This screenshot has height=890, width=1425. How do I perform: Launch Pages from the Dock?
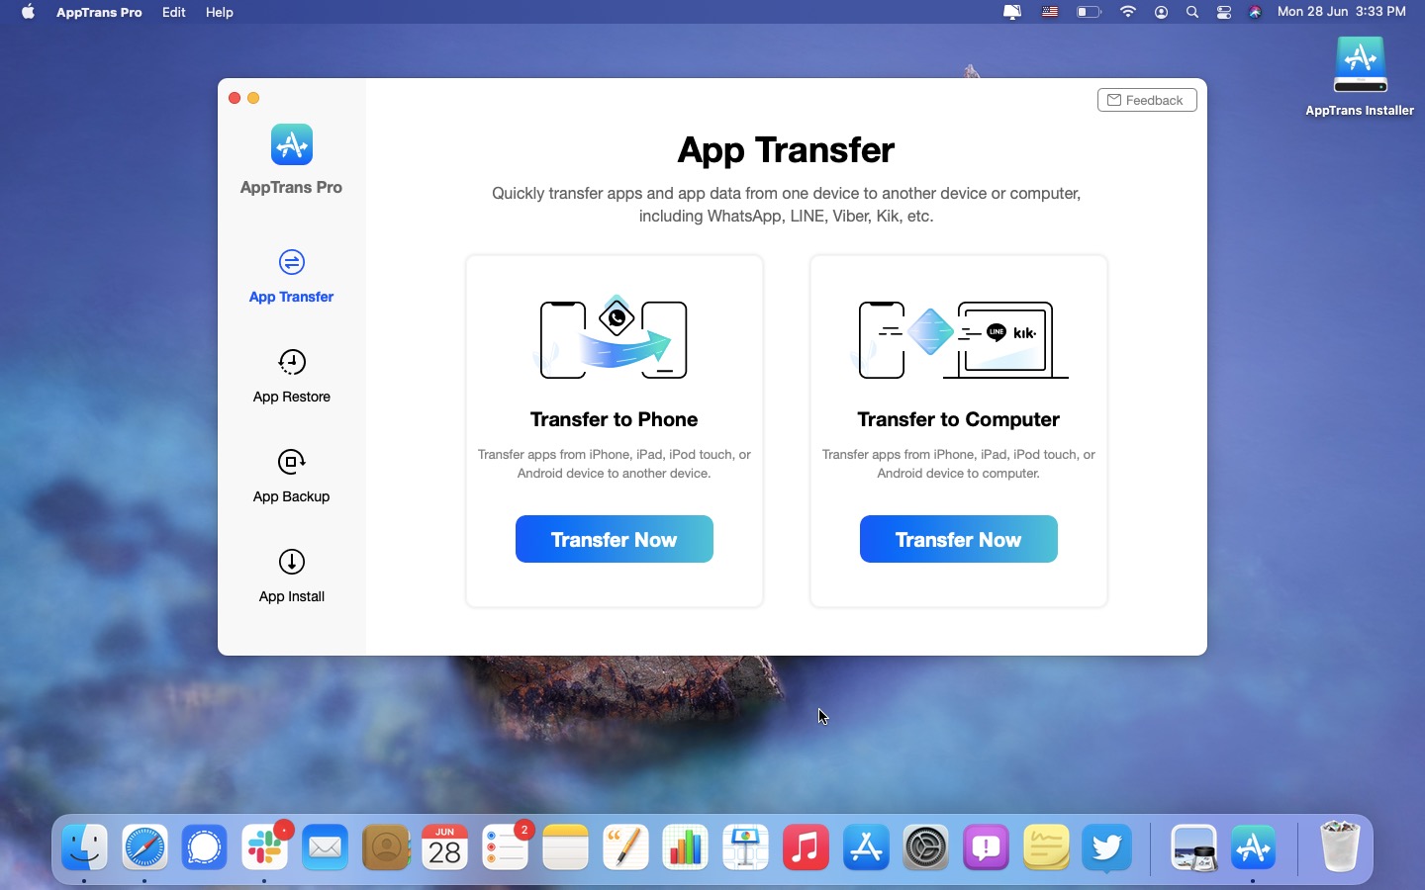coord(626,848)
